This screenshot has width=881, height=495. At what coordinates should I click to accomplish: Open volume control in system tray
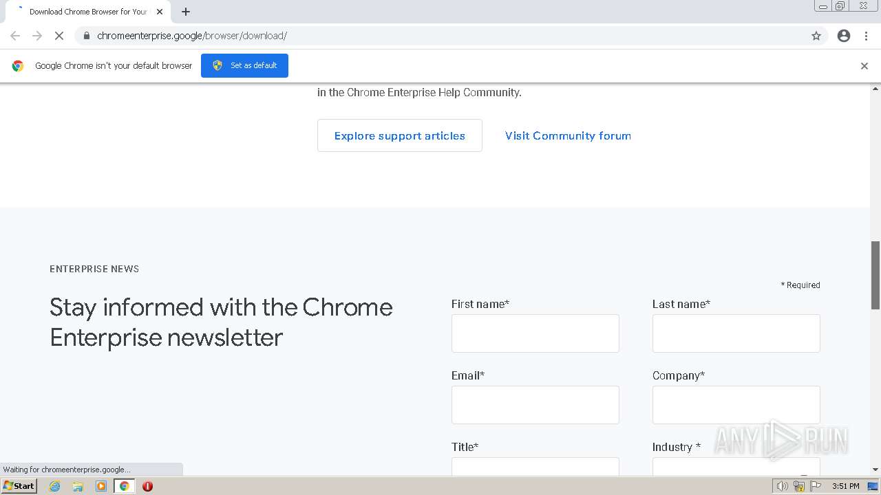[x=782, y=486]
